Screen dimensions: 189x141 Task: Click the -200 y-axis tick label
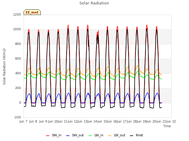[x=17, y=117]
